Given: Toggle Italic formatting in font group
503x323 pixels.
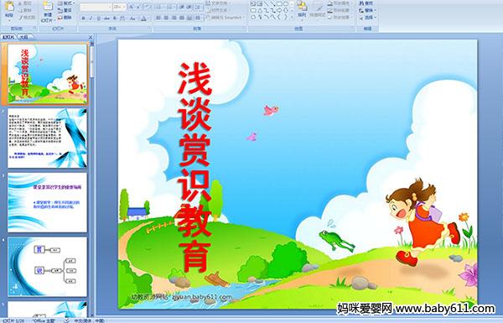Looking at the screenshot, I should (x=91, y=18).
